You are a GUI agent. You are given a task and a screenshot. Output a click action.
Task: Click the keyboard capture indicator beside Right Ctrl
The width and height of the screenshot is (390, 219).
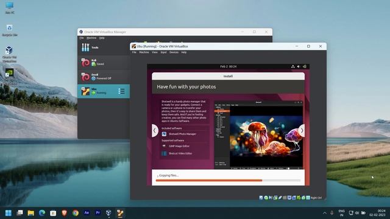tap(308, 198)
